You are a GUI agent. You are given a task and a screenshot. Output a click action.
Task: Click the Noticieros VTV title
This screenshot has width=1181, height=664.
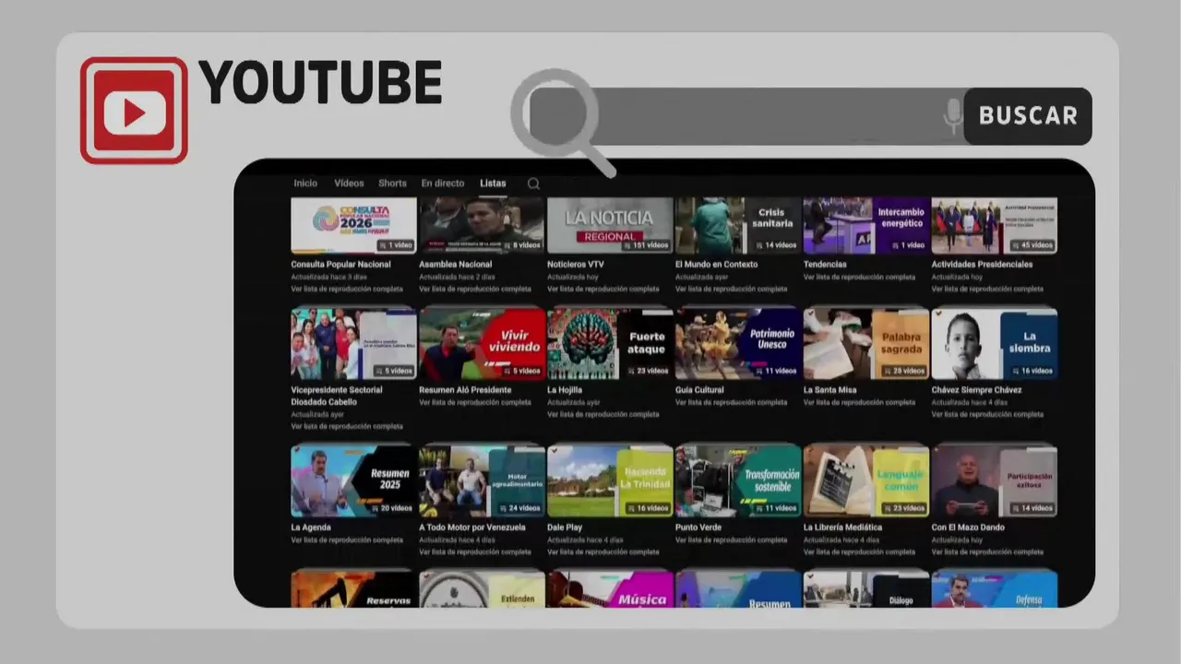576,265
